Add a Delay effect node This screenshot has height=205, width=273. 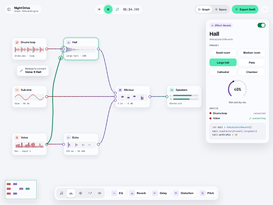click(x=160, y=193)
